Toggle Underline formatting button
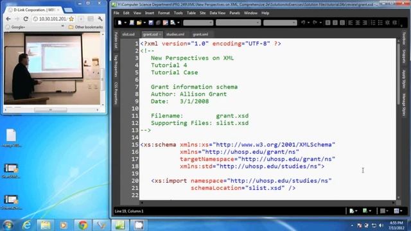Image resolution: width=411 pixels, height=231 pixels. click(x=342, y=23)
